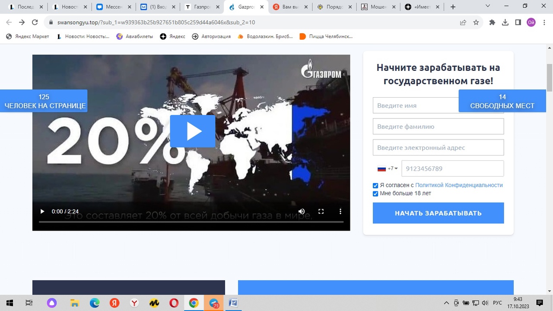Open the tab search chevron dropdown
Viewport: 553px width, 311px height.
tap(488, 6)
